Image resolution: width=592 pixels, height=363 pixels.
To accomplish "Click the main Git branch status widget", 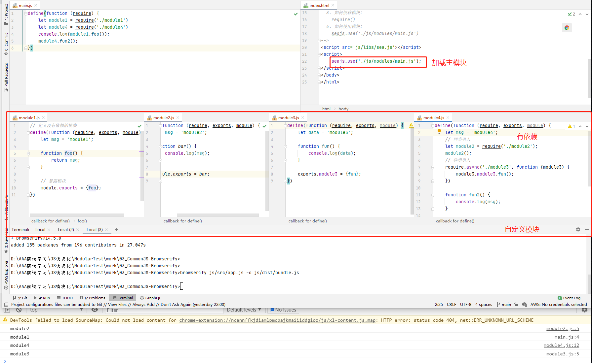I will pyautogui.click(x=504, y=305).
